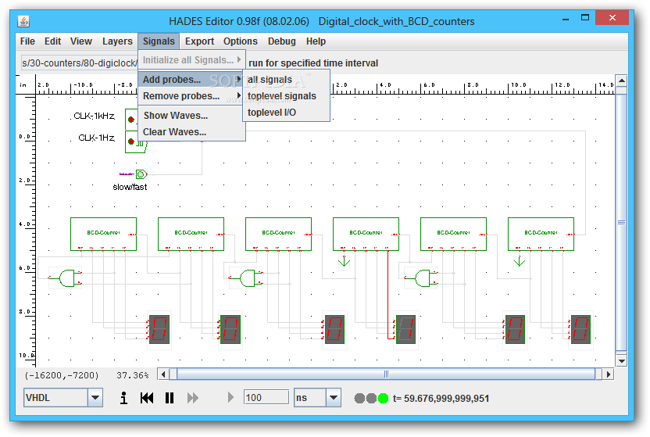The image size is (650, 437).
Task: Rewind the simulation to start
Action: 147,398
